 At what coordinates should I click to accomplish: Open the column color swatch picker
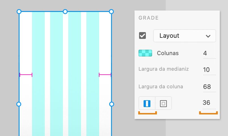click(x=145, y=53)
